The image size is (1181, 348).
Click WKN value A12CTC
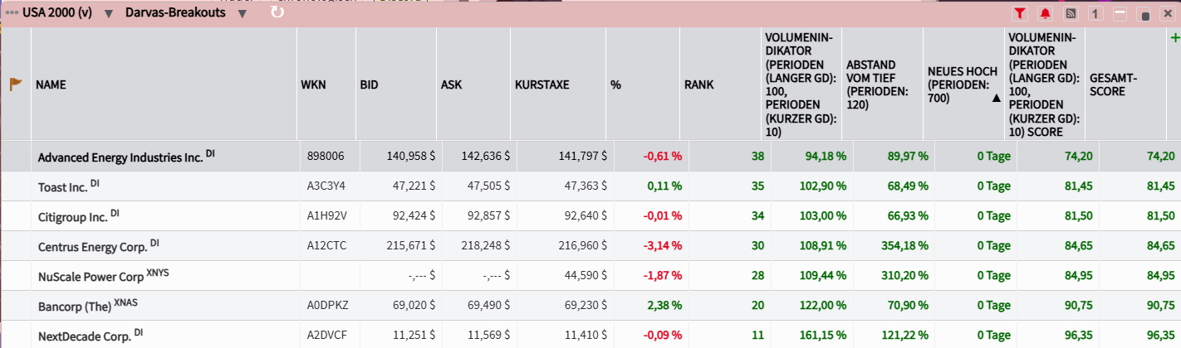[x=326, y=245]
